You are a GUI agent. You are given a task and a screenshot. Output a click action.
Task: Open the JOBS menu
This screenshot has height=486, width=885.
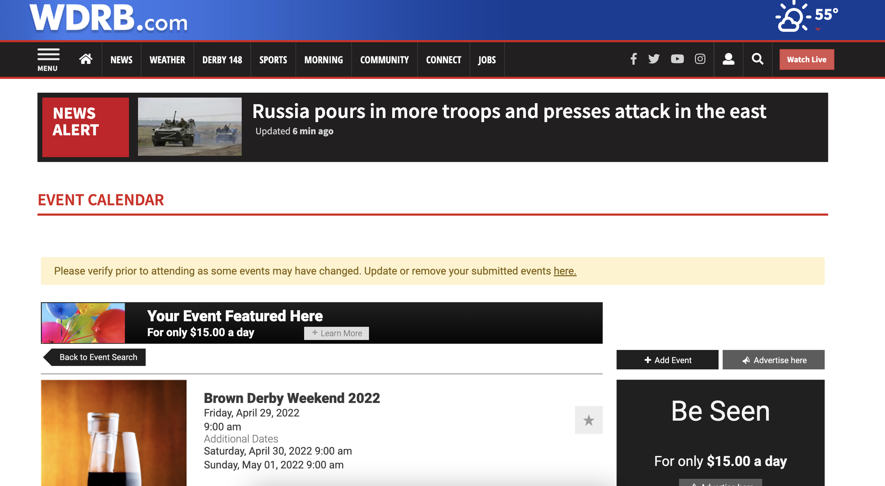[487, 60]
